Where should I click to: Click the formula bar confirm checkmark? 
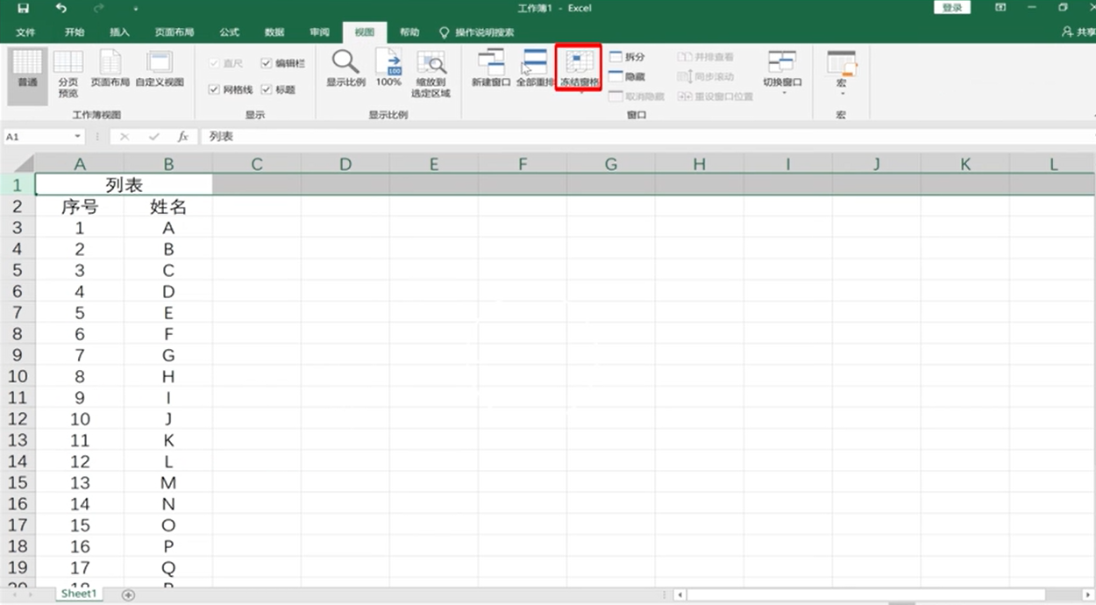(154, 137)
